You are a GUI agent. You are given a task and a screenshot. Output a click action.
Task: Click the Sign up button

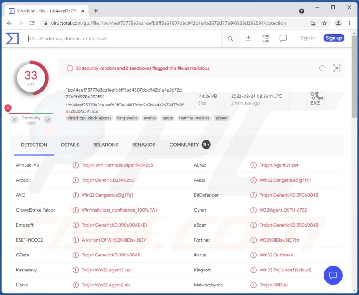(x=334, y=38)
